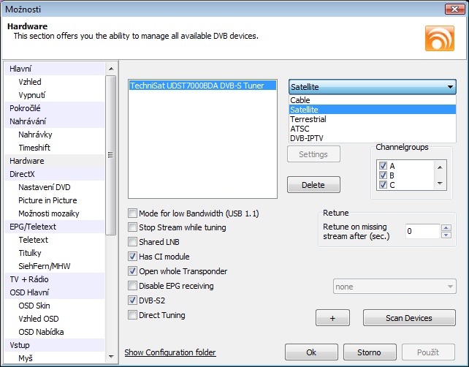Uncheck the Has CI module option
This screenshot has width=469, height=367.
(x=133, y=257)
